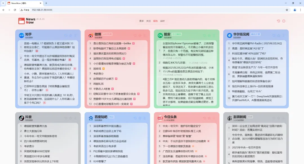
Task: Refresh the 华尔街见闻 card
Action: pyautogui.click(x=274, y=36)
